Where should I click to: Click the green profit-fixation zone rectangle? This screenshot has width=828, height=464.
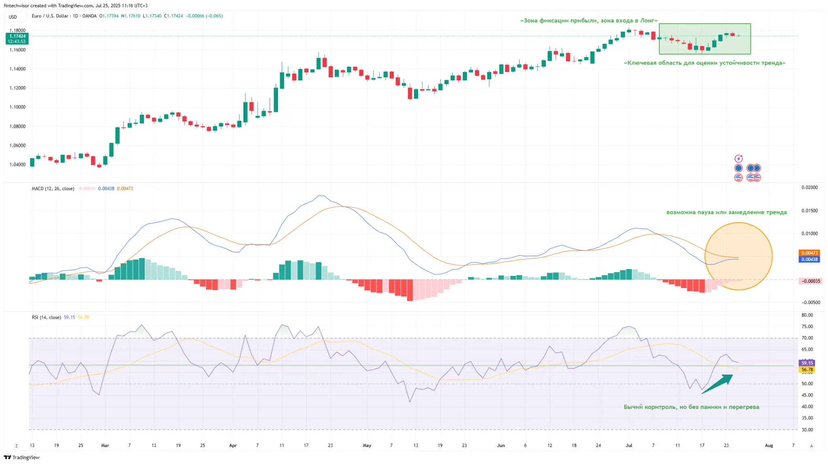pyautogui.click(x=705, y=39)
